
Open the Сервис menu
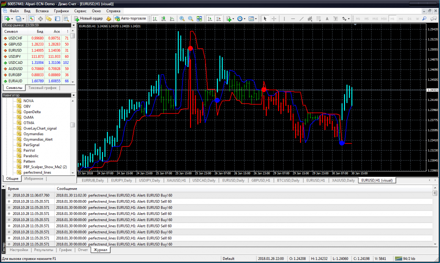[x=80, y=11]
